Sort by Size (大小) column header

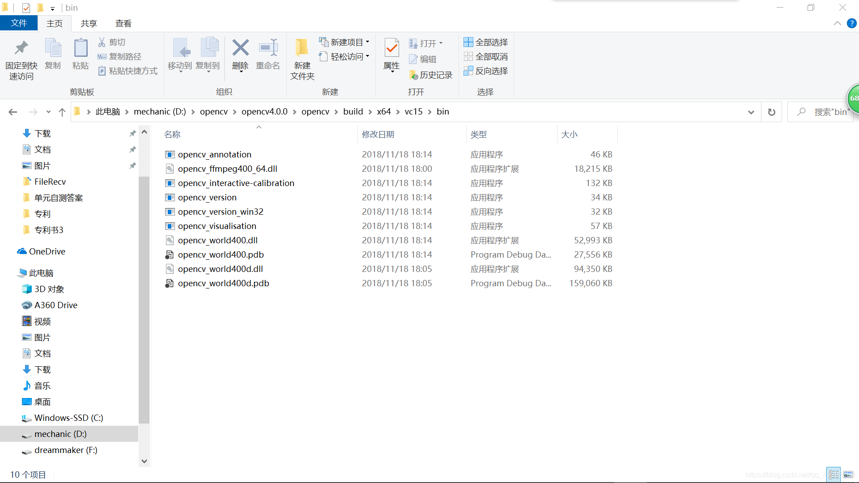click(587, 134)
